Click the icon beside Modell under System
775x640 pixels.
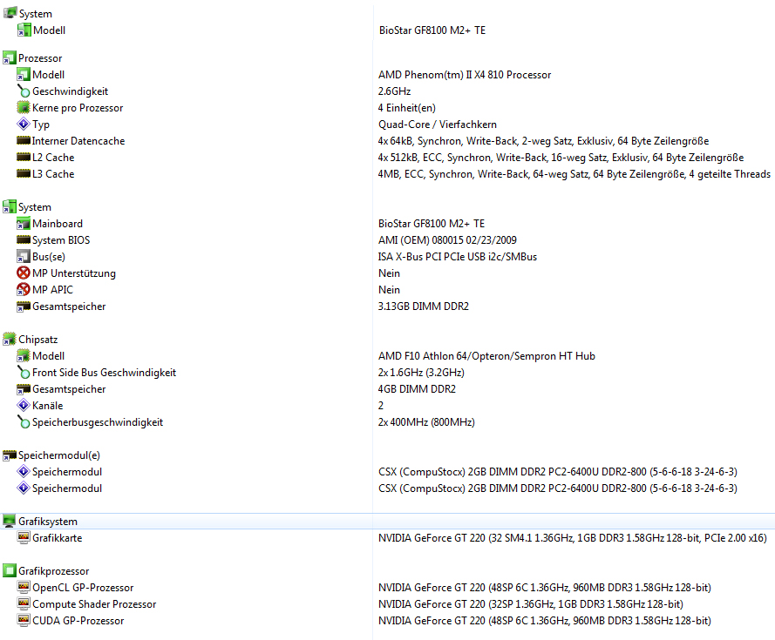click(24, 30)
